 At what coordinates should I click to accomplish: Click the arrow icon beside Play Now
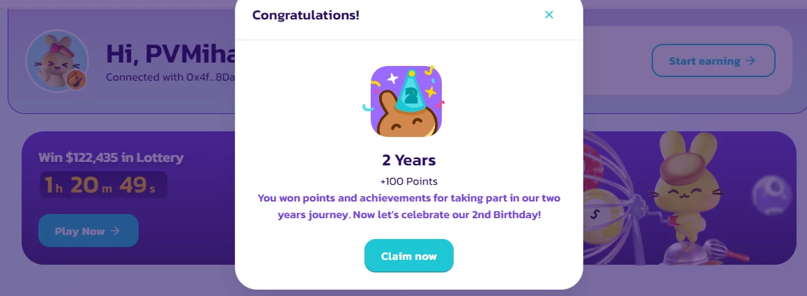click(115, 231)
